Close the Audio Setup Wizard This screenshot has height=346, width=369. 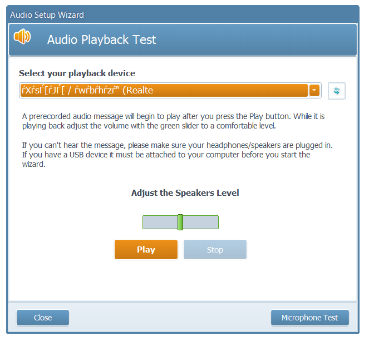pos(43,318)
